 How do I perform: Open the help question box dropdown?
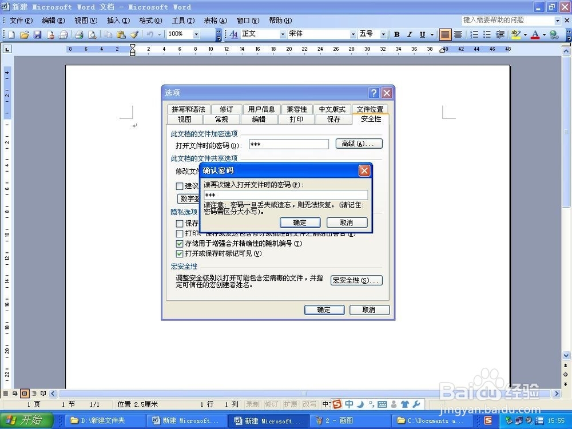[x=557, y=21]
